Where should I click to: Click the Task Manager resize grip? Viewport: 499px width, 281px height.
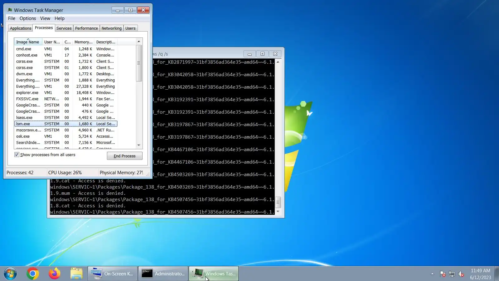tap(148, 174)
